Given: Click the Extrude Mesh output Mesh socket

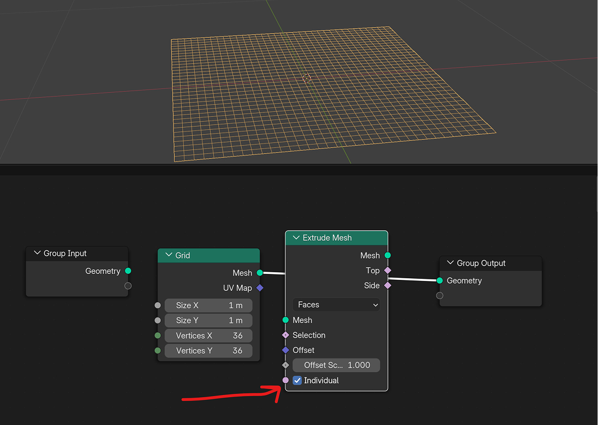Looking at the screenshot, I should point(387,255).
